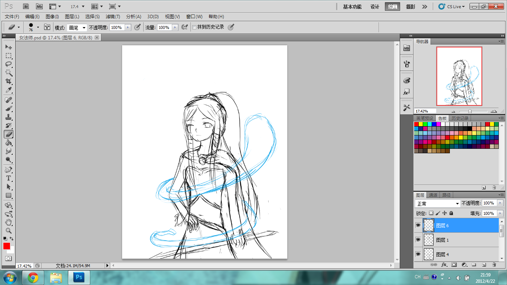
Task: Click the Chrome icon in taskbar
Action: [x=33, y=277]
